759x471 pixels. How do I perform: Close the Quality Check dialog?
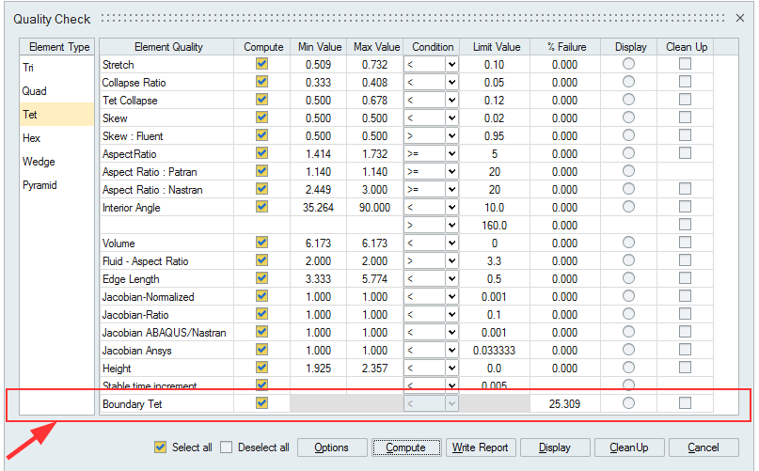(x=739, y=18)
